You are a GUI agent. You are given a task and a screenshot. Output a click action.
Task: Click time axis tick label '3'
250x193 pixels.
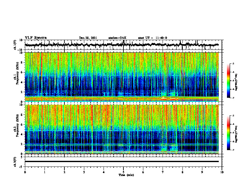(x=84, y=172)
